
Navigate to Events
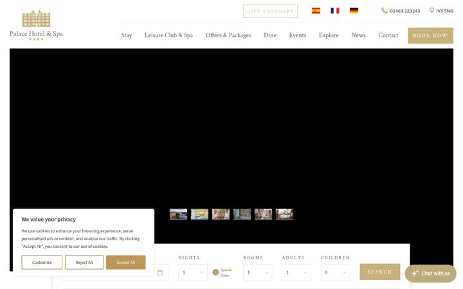pyautogui.click(x=297, y=35)
